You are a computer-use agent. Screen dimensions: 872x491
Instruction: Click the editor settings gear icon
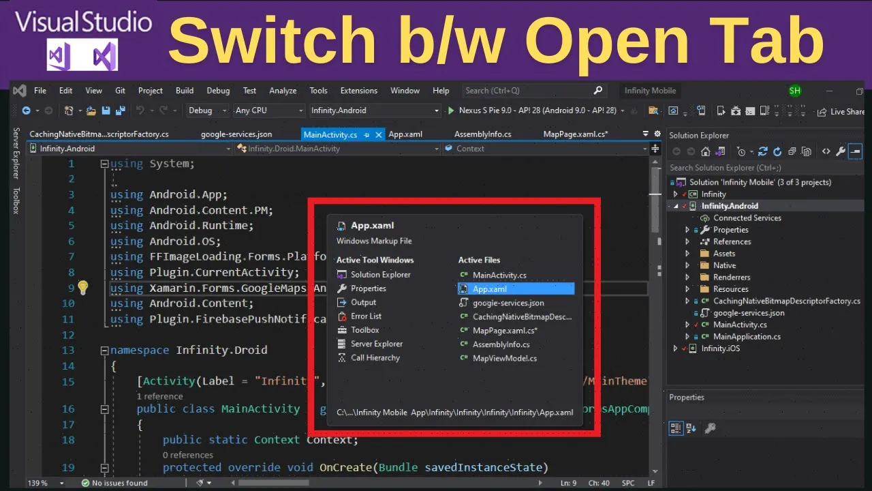(x=657, y=134)
